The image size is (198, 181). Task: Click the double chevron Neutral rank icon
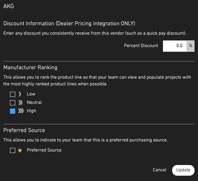21,102
